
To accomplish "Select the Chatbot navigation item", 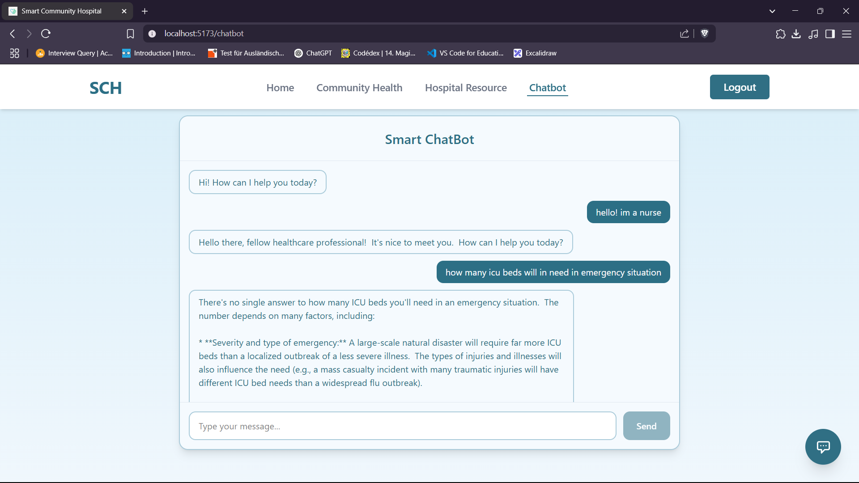I will [548, 88].
